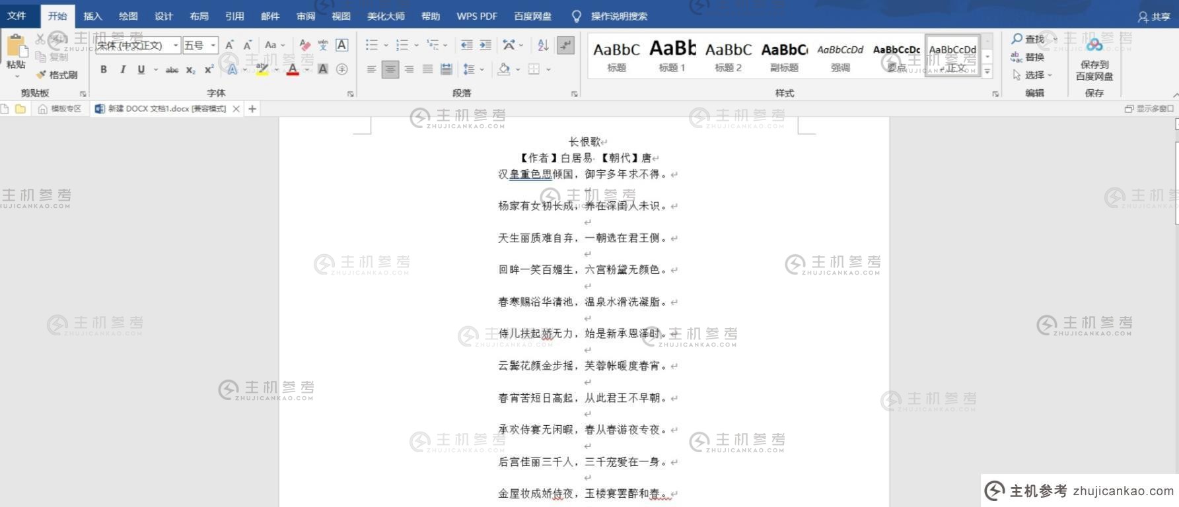Switch to the Layout (布局) tab

199,16
